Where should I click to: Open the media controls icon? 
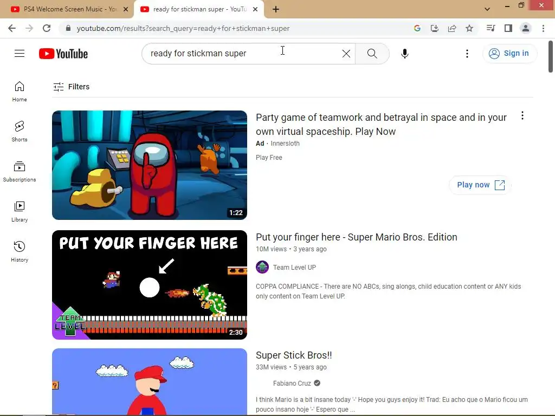(x=491, y=28)
